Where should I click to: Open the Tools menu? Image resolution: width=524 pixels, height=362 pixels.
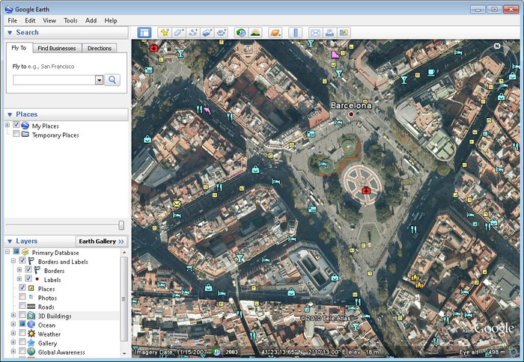point(70,20)
